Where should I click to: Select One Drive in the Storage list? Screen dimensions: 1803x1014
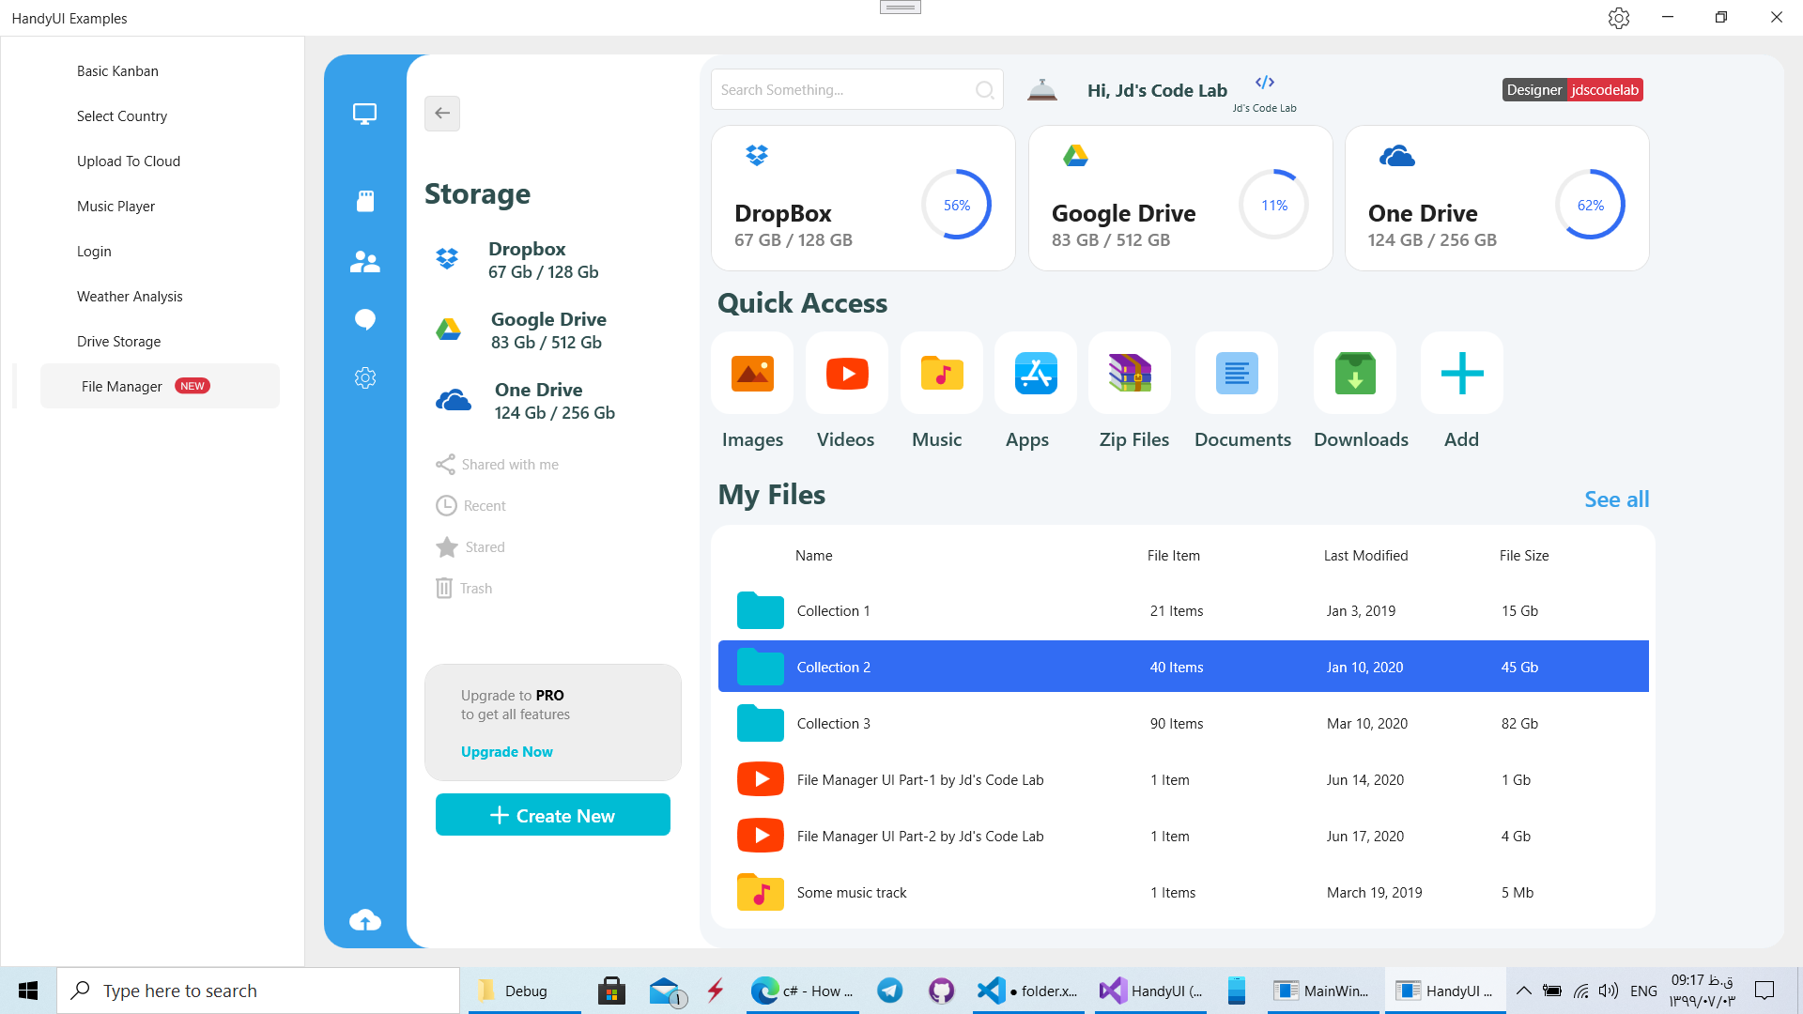tap(526, 401)
